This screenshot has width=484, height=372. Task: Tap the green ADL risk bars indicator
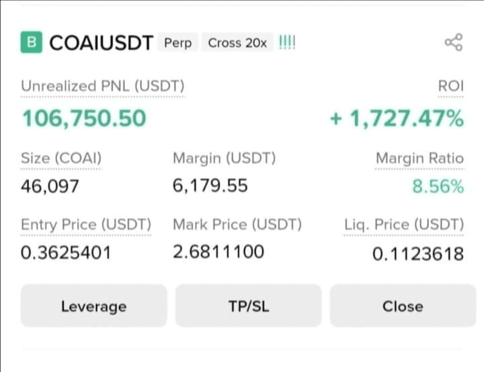pos(287,42)
